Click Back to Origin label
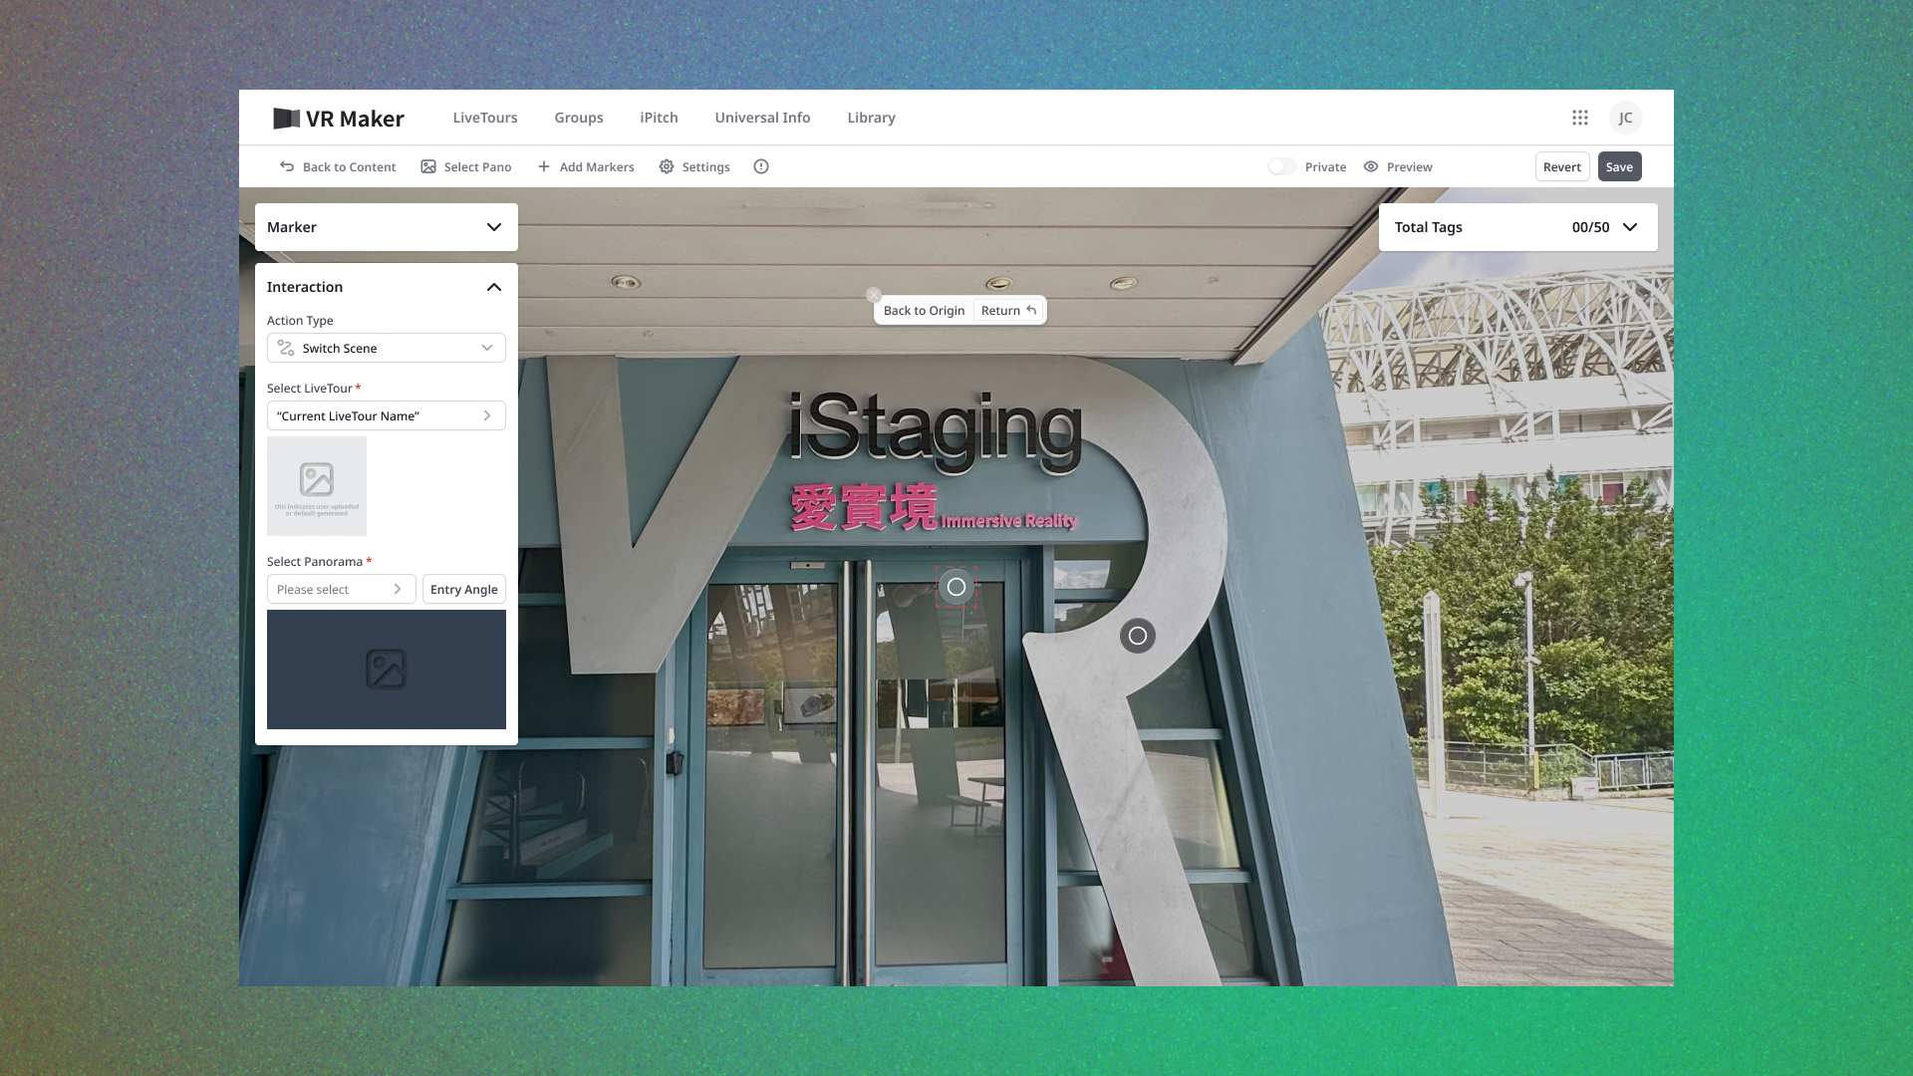 [924, 310]
